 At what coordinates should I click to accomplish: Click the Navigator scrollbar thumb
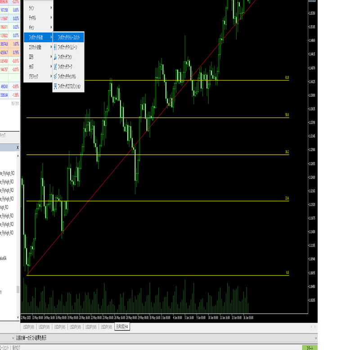tap(18, 289)
